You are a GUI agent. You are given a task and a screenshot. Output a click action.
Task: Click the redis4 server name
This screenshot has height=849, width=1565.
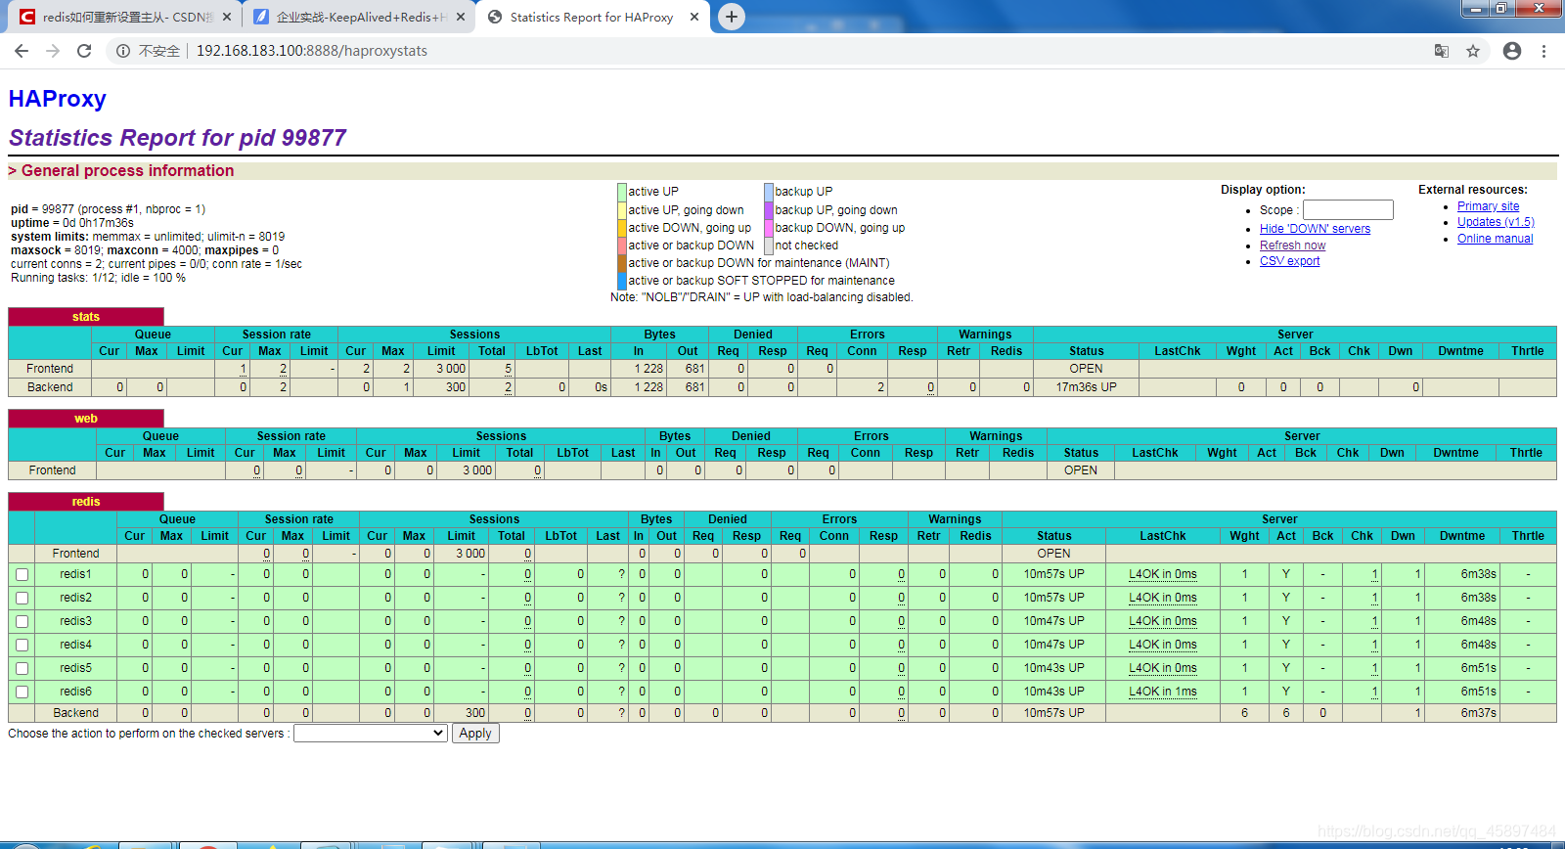click(75, 646)
